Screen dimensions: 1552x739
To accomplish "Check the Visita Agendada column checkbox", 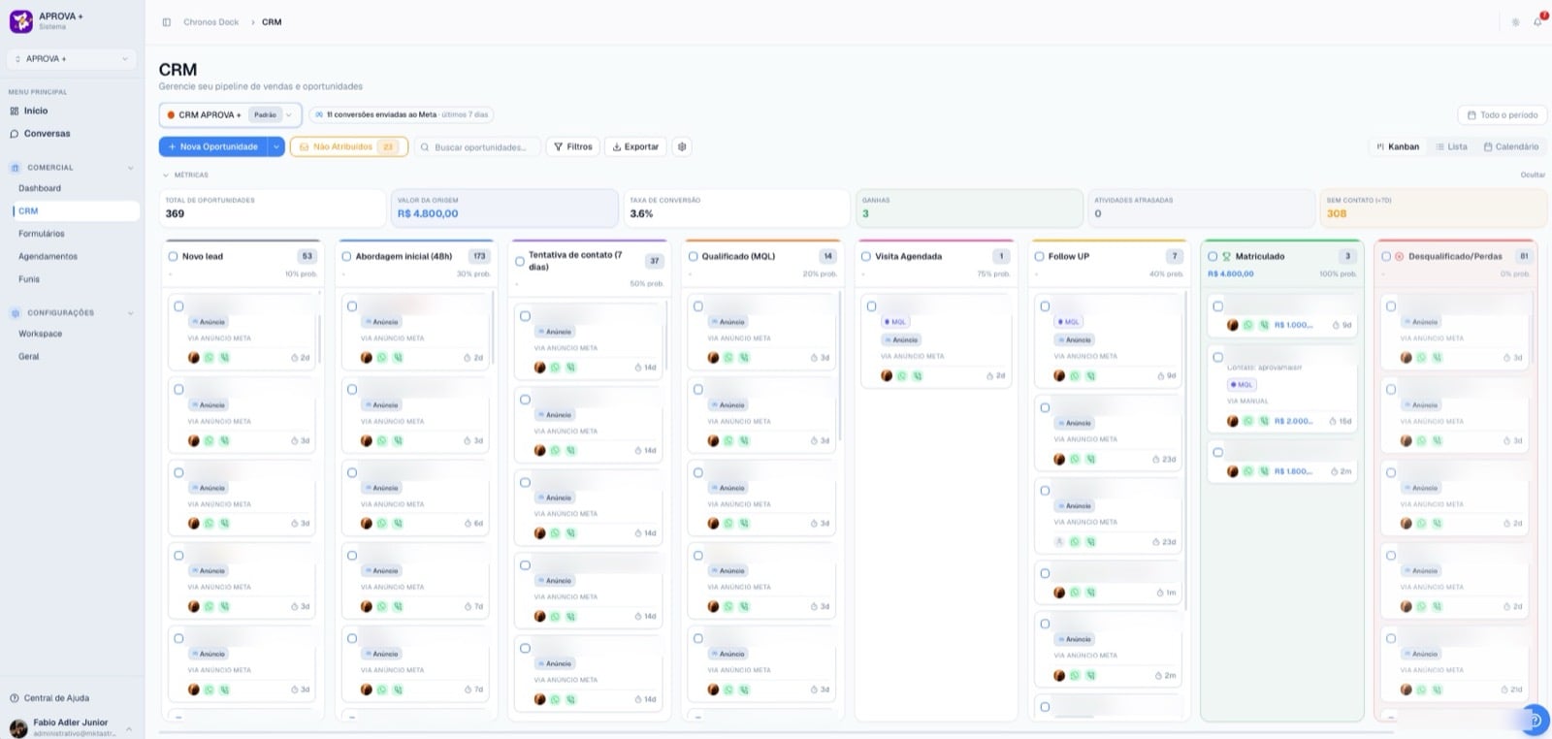I will tap(866, 257).
